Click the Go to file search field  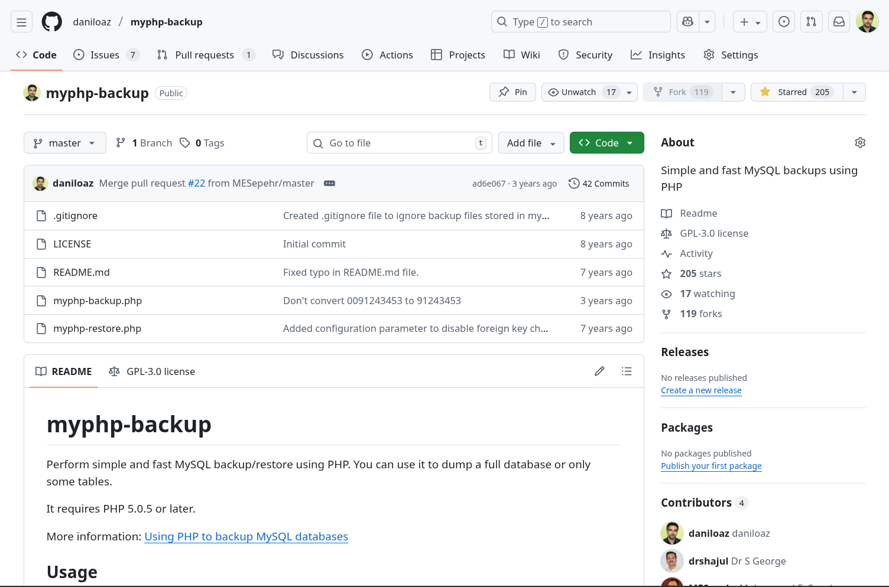[399, 142]
